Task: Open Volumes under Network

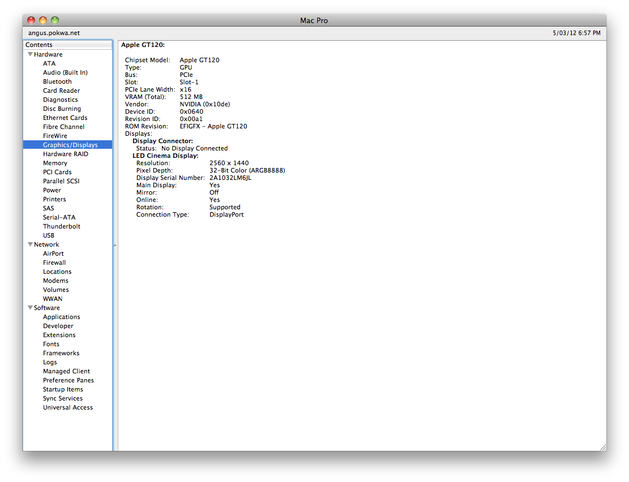Action: [x=55, y=290]
